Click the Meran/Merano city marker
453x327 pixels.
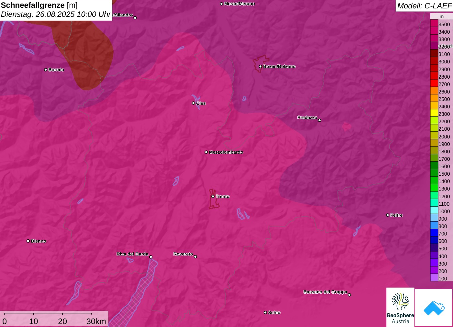point(221,4)
